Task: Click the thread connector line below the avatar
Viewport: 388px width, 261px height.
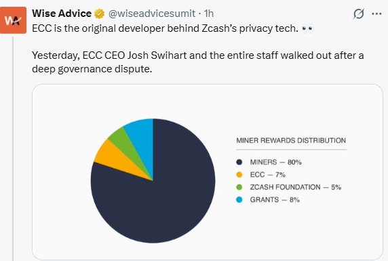Action: pos(13,148)
